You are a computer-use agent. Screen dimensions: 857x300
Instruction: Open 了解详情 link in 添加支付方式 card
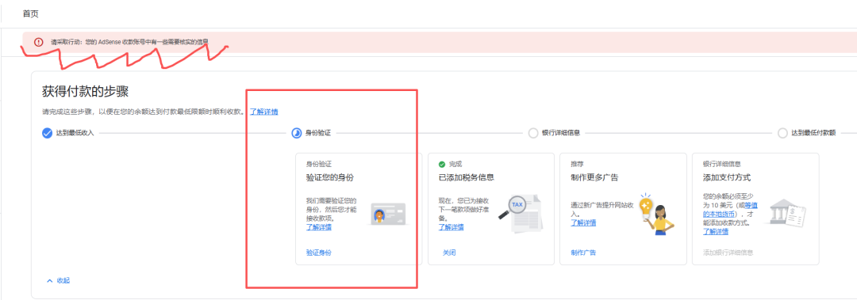click(716, 231)
